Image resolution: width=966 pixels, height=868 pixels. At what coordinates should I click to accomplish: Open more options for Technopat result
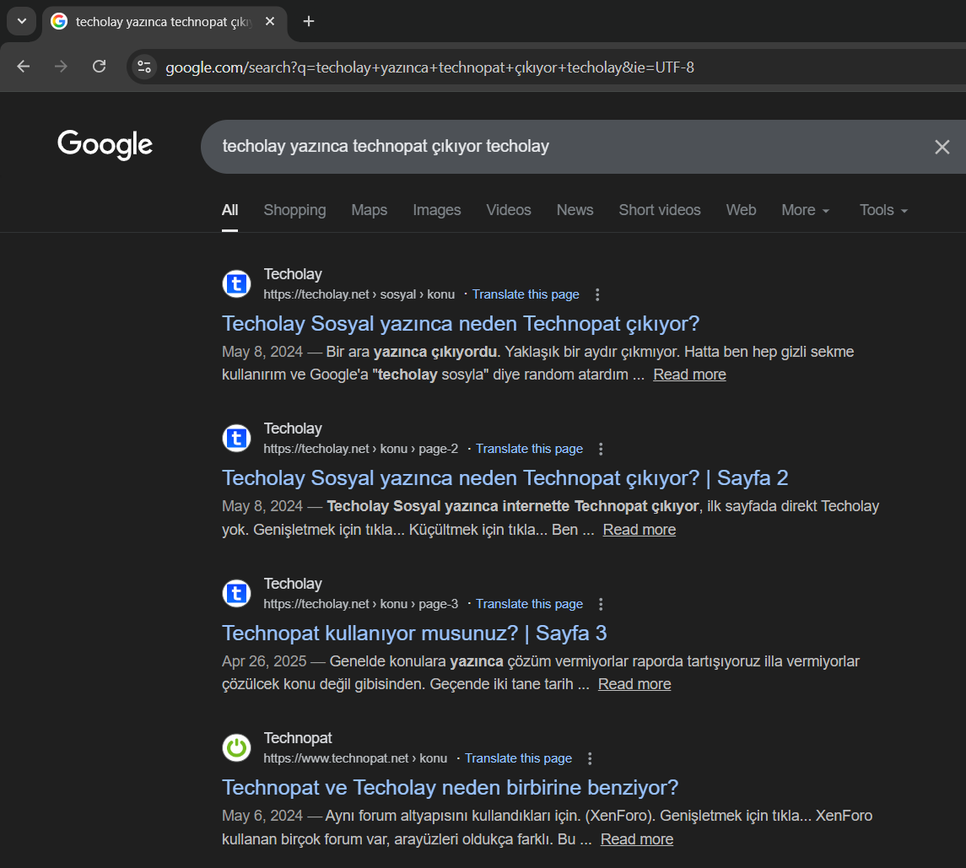(x=590, y=758)
